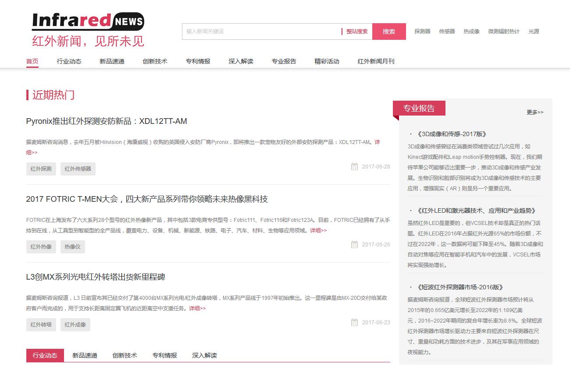Screen dimensions: 570x365
Task: Switch to the bottom 深入解读 tab
Action: (204, 355)
